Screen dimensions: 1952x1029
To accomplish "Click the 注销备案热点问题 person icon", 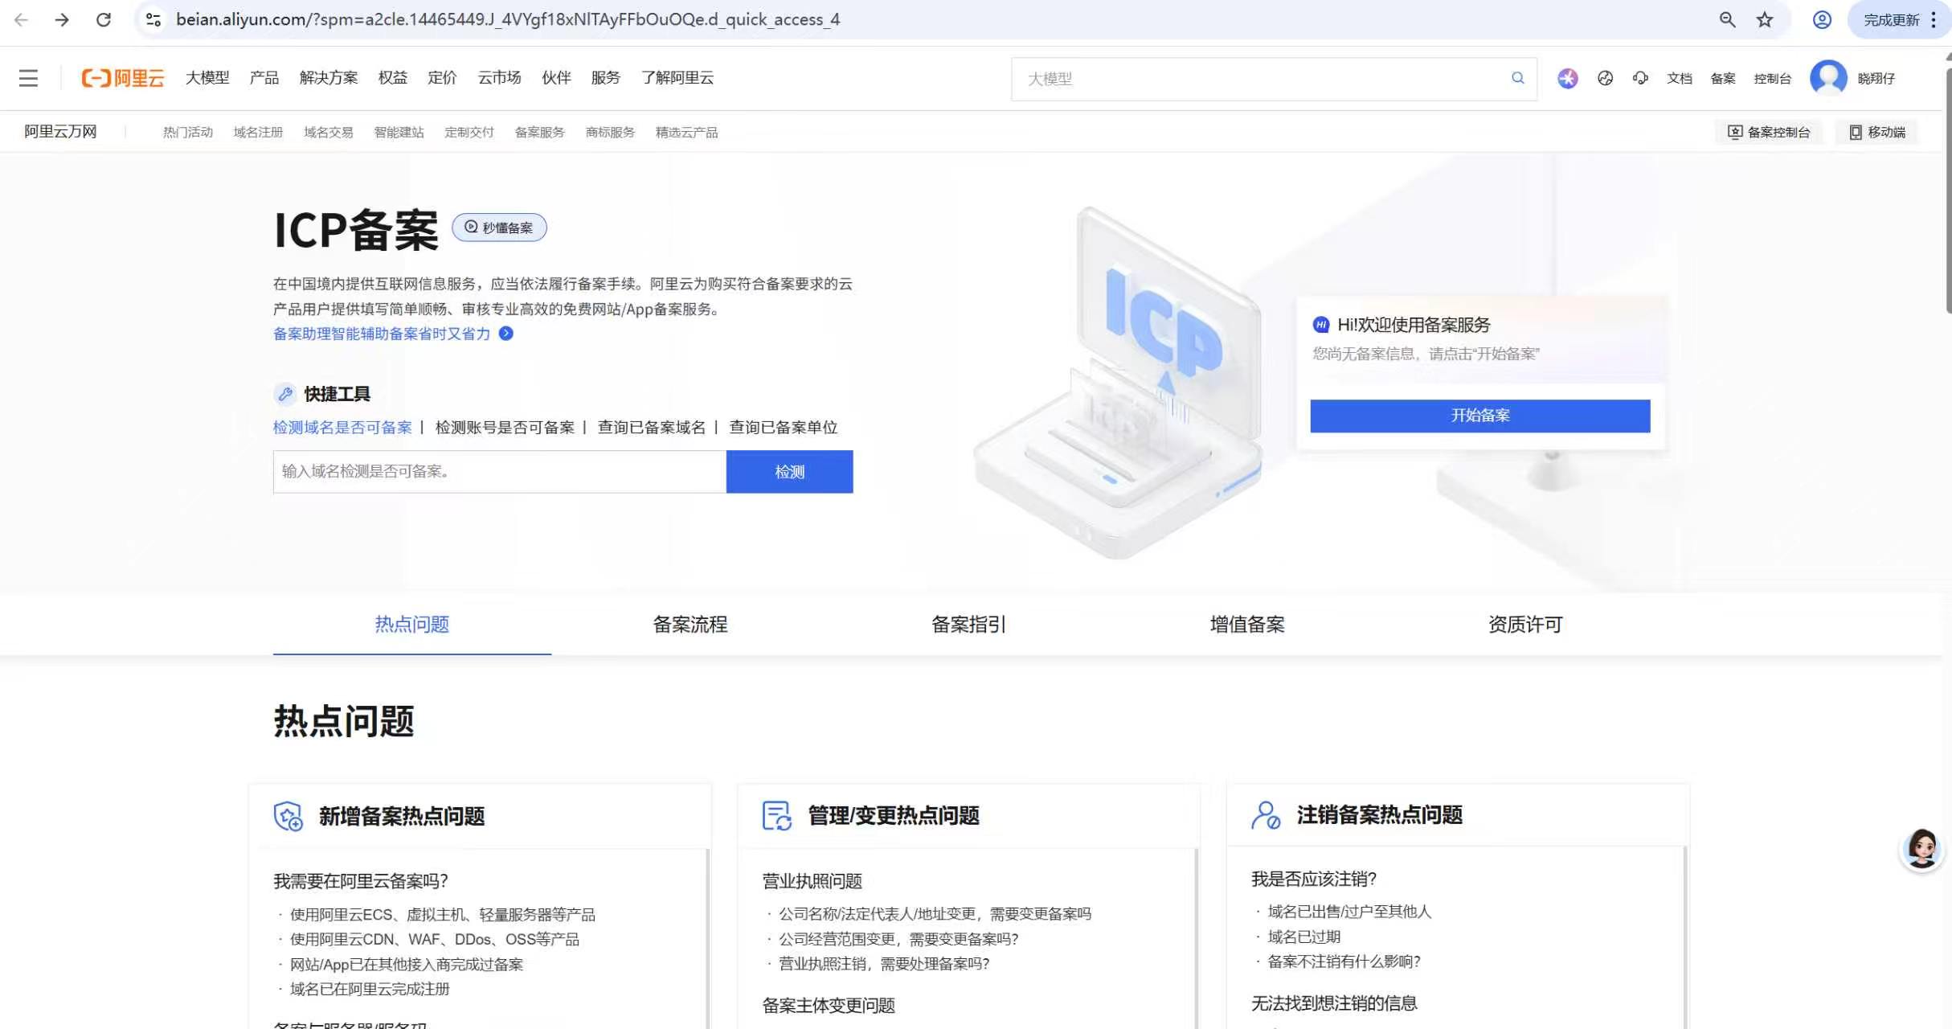I will 1266,815.
